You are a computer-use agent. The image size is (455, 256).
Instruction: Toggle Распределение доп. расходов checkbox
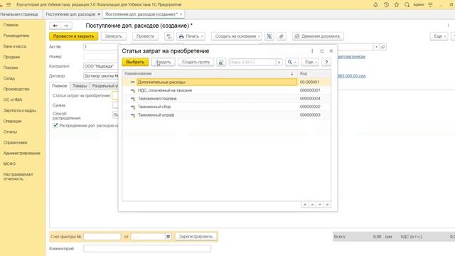click(55, 125)
